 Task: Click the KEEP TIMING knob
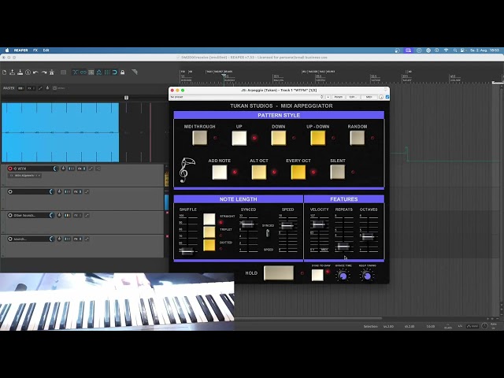click(367, 276)
